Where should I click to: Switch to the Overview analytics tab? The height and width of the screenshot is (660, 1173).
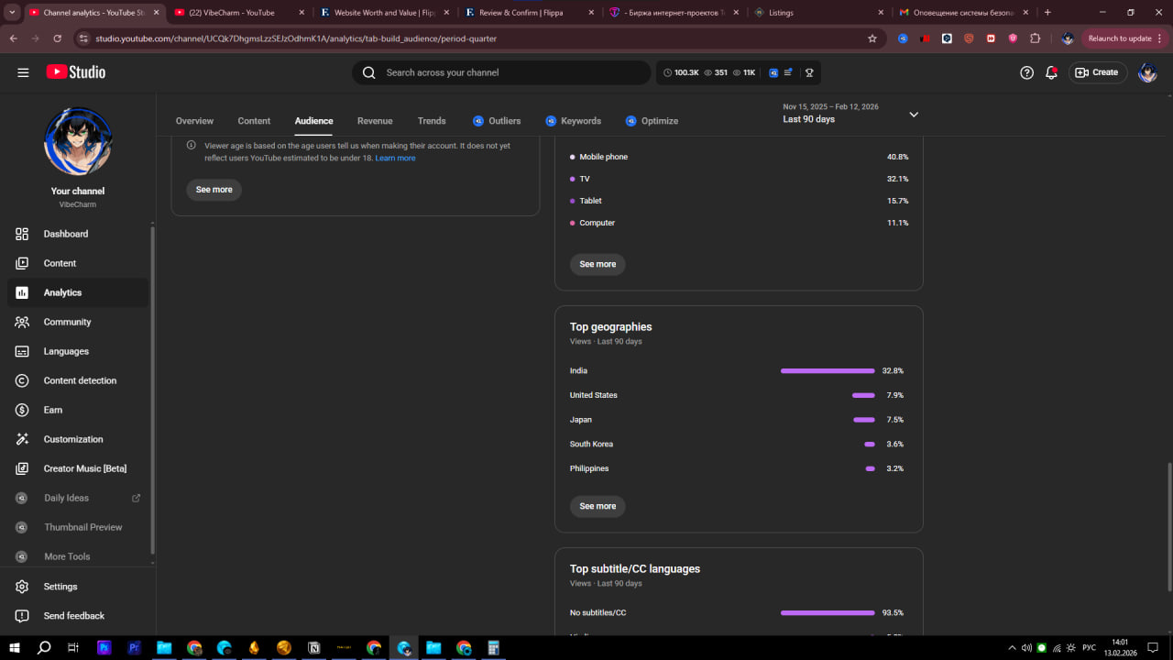(194, 121)
